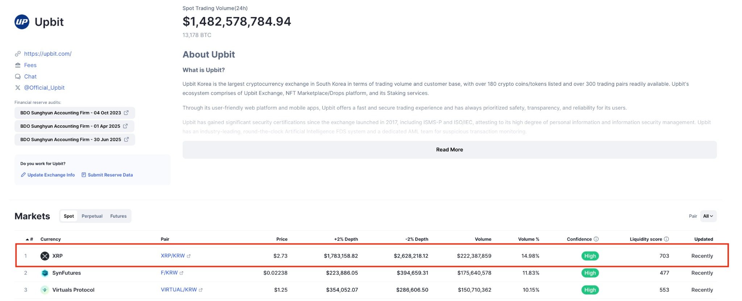
Task: Click the XRP currency name
Action: [x=58, y=256]
